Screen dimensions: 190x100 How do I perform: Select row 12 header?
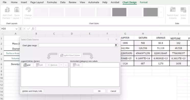(x=2, y=85)
